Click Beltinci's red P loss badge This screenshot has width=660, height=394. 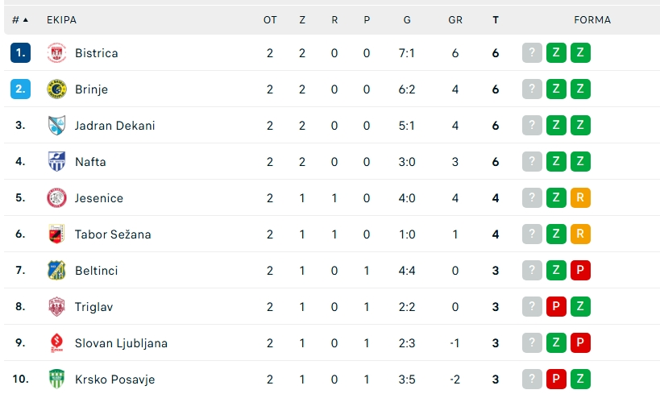click(580, 271)
